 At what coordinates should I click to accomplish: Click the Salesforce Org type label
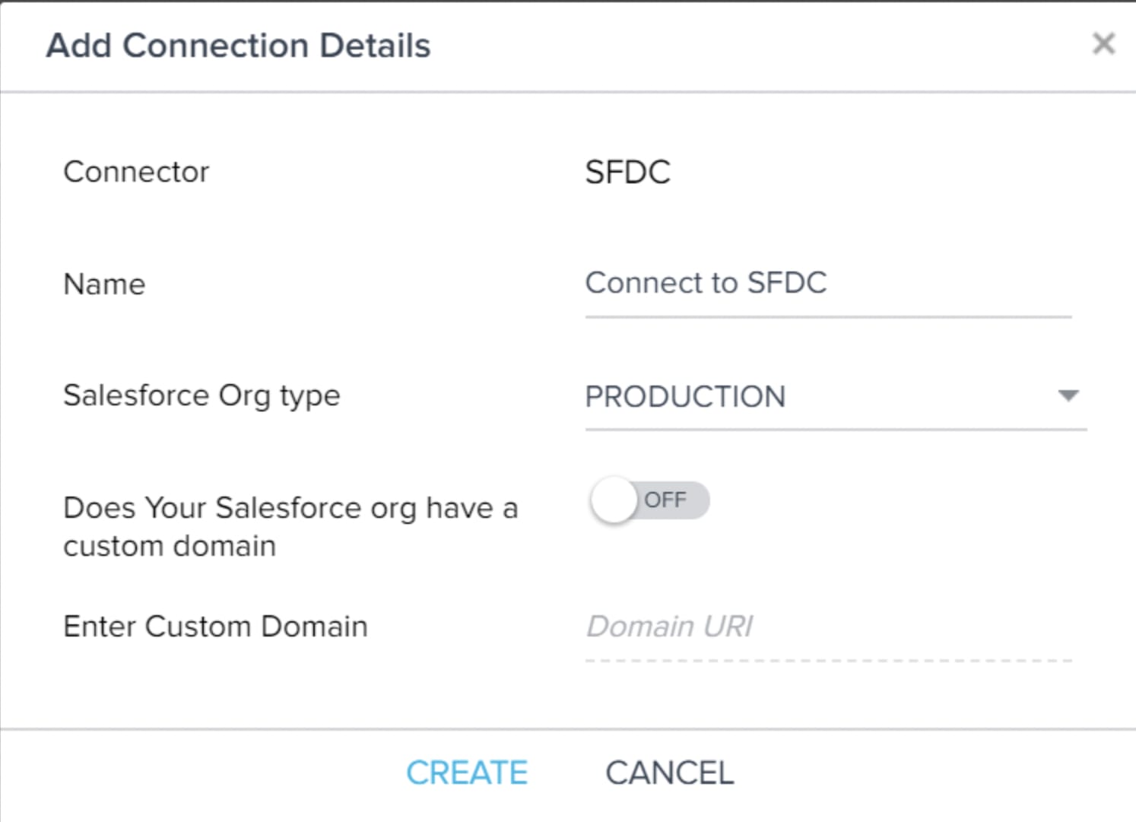201,396
